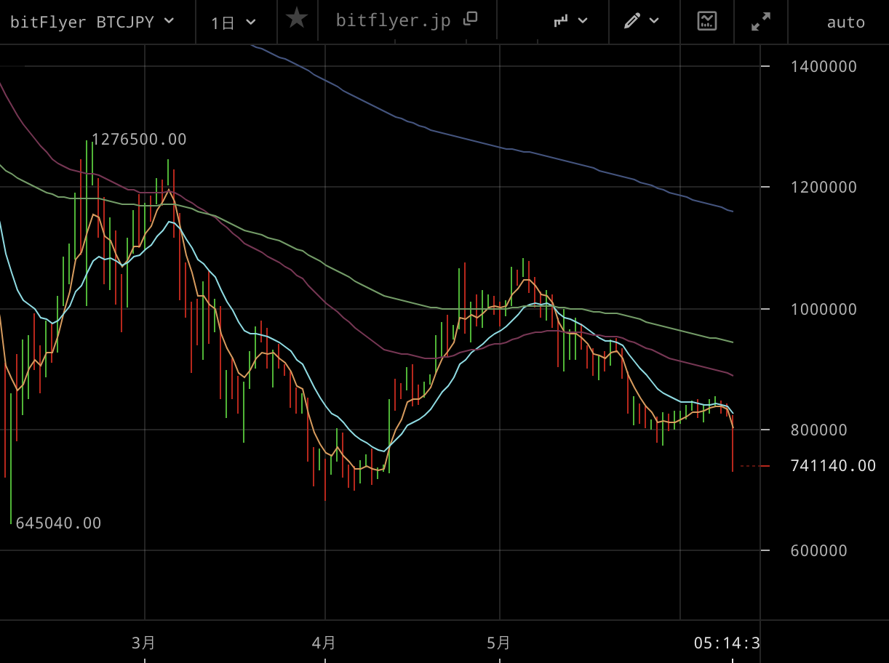Image resolution: width=889 pixels, height=663 pixels.
Task: Click the indicators chart icon
Action: 706,21
